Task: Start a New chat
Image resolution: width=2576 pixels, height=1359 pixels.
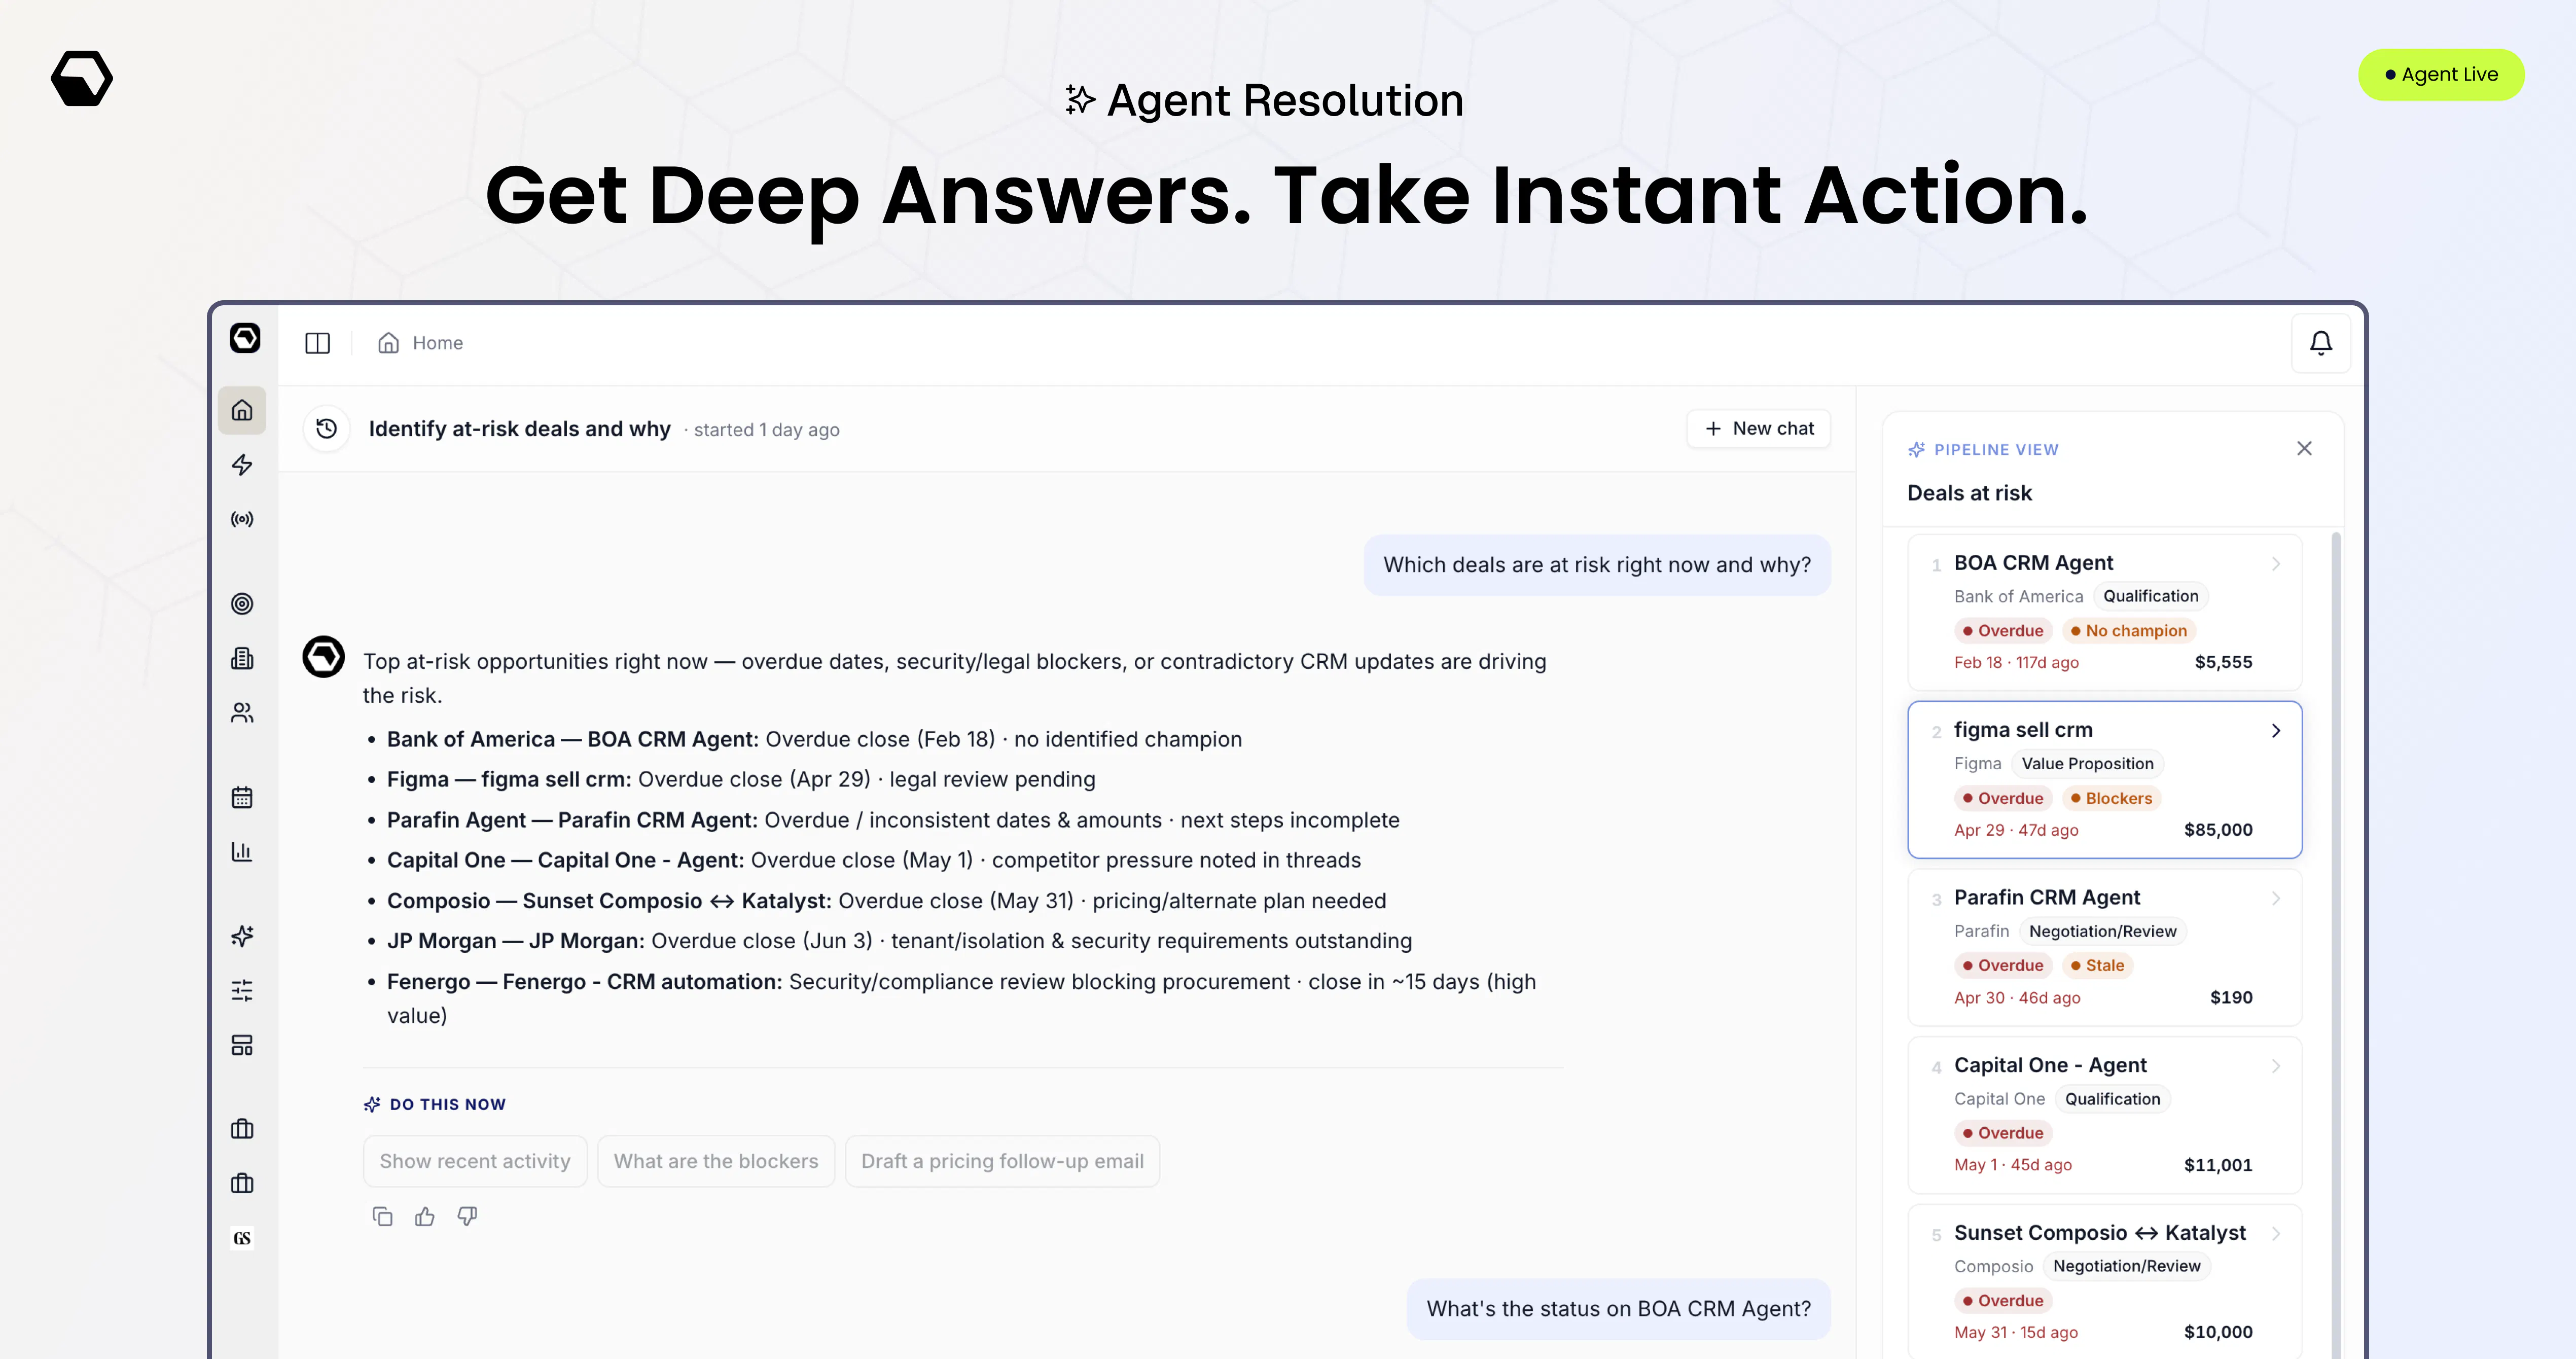Action: tap(1759, 429)
